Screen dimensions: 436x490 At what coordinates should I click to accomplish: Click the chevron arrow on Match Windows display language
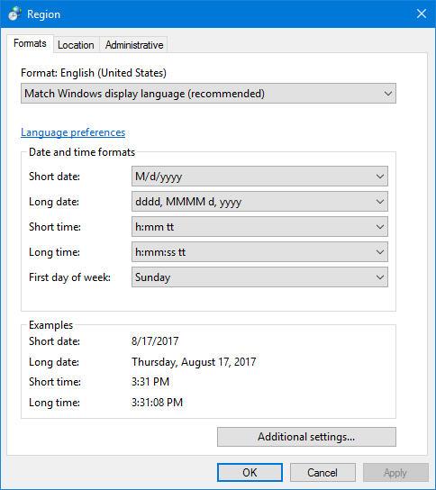[388, 94]
